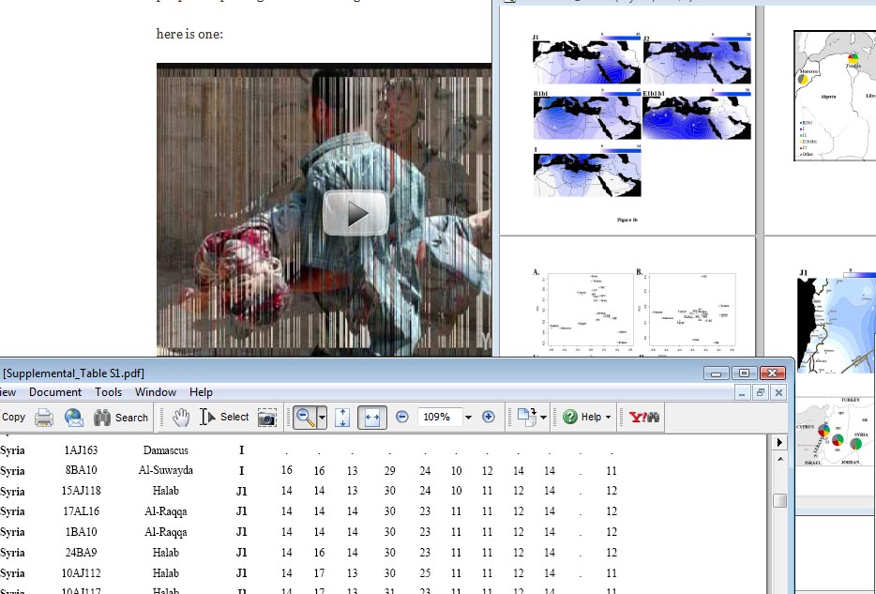Toggle Fit Width view

(x=372, y=418)
